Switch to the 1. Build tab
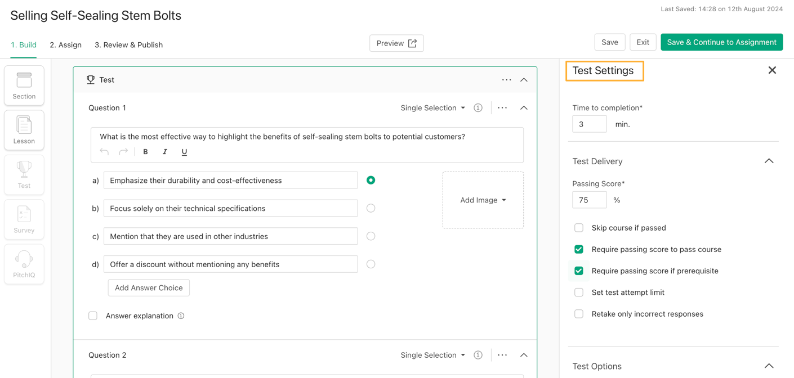 (x=24, y=45)
